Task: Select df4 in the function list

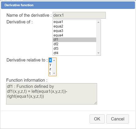Action: coord(75,53)
